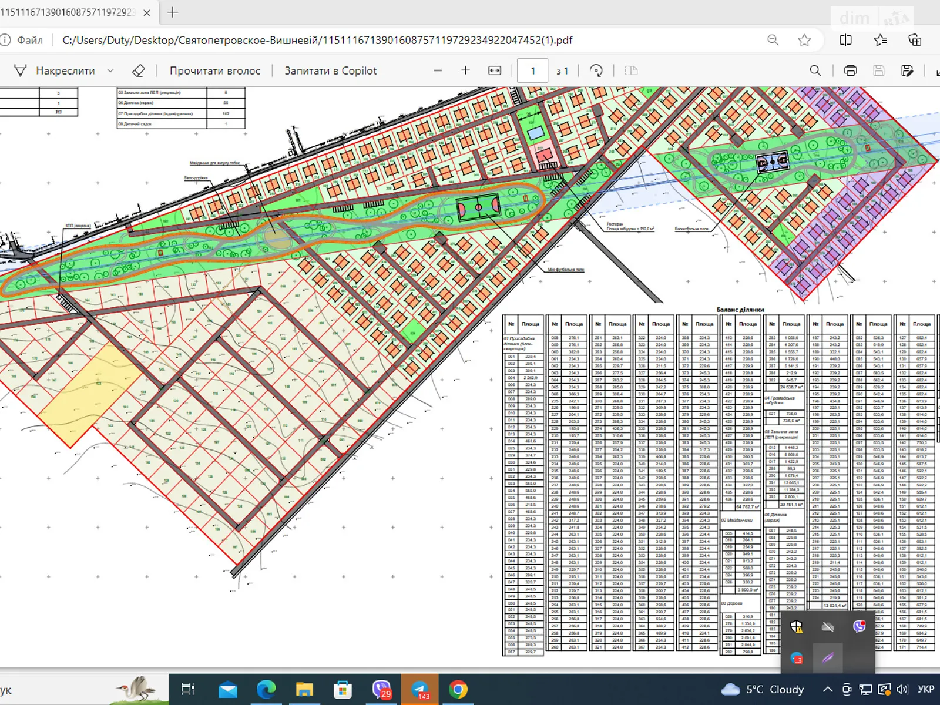Click the 'Баскетбольне поле' label
The image size is (940, 705).
[x=691, y=229]
